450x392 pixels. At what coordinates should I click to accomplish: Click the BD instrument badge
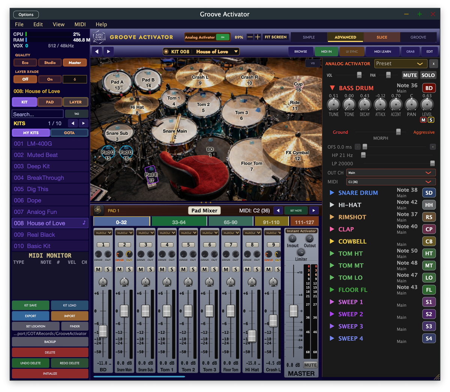point(429,88)
